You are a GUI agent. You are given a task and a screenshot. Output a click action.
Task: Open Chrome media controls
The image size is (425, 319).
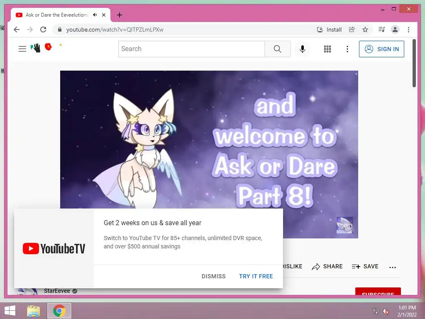382,29
